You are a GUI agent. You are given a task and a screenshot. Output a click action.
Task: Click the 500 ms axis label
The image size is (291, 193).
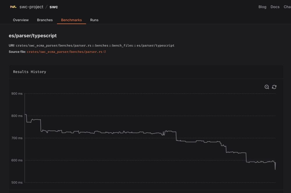pyautogui.click(x=17, y=183)
